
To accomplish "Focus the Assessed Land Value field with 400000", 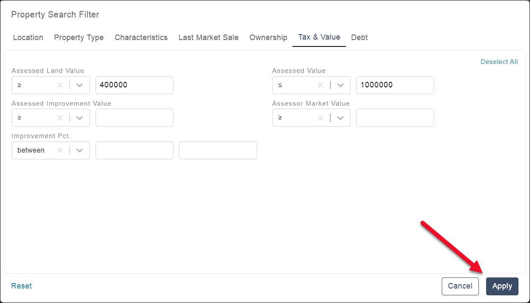I will click(x=134, y=85).
